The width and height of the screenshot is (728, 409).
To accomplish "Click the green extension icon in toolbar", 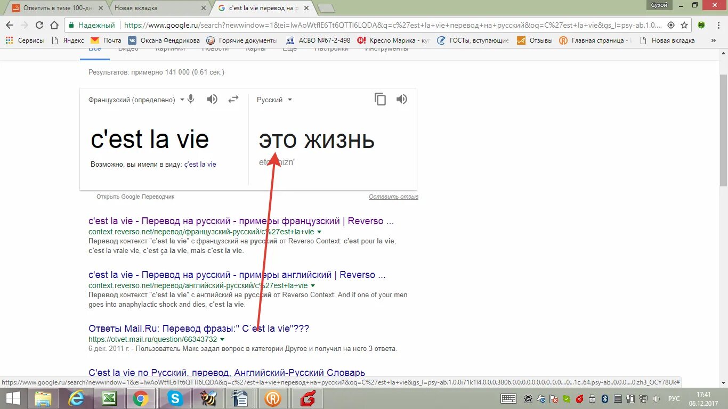I will pyautogui.click(x=702, y=25).
